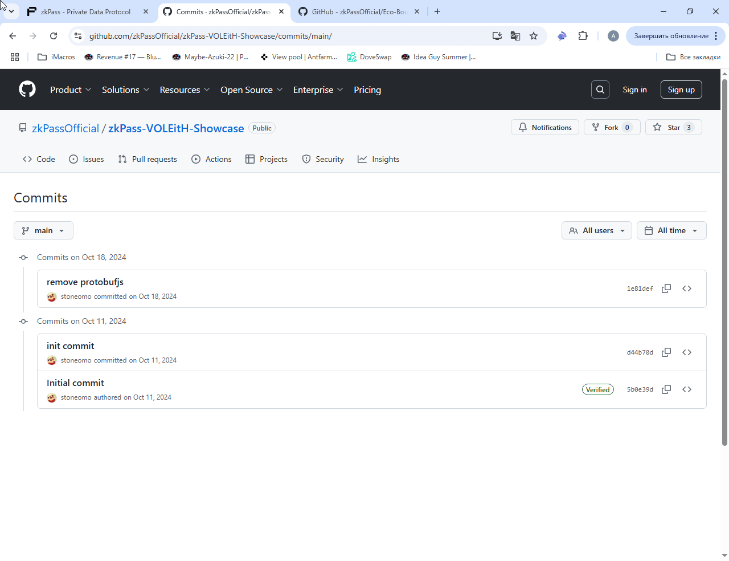This screenshot has width=729, height=561.
Task: Browse repository at commit d44b70d
Action: 687,352
